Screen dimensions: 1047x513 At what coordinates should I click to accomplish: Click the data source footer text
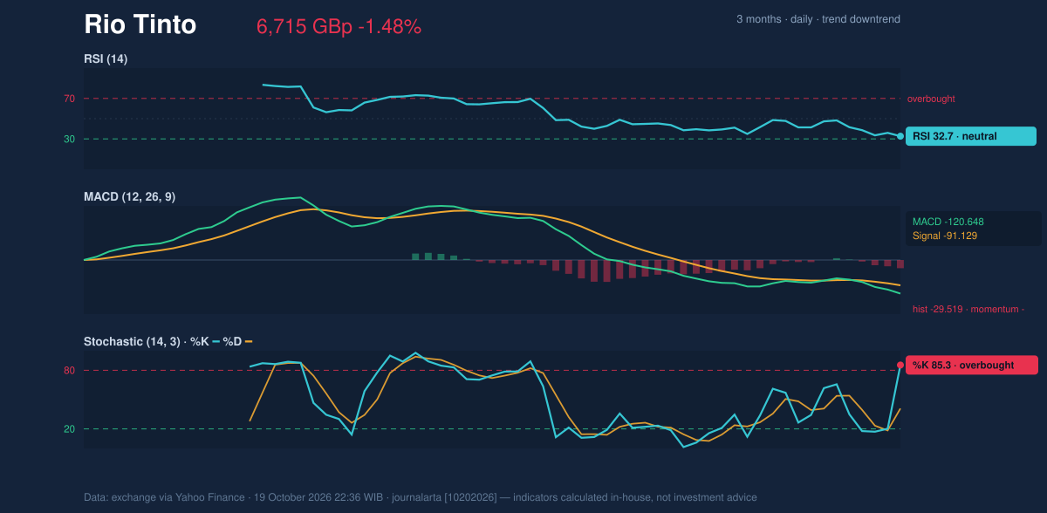point(421,497)
